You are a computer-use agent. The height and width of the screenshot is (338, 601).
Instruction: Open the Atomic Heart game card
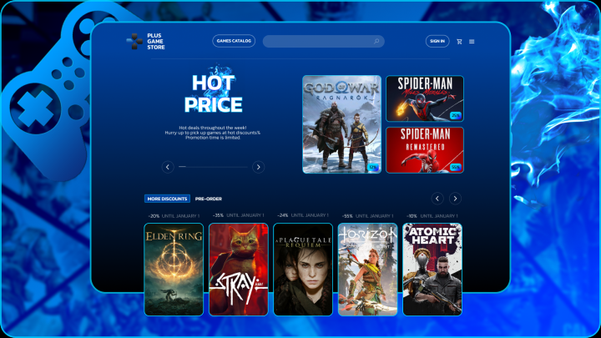click(x=432, y=270)
